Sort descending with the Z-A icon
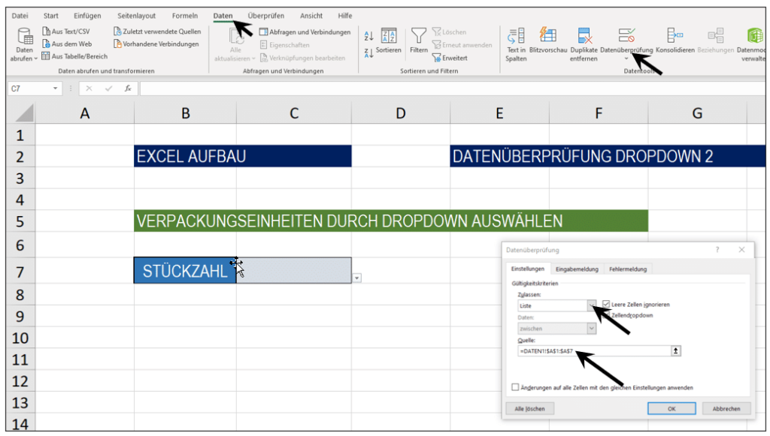Screen dimensions: 770x436 coord(368,53)
